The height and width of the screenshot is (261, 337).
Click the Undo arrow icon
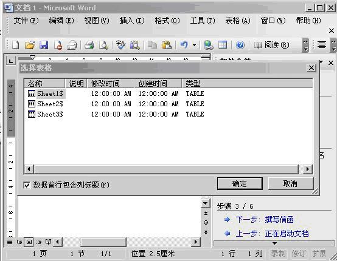[184, 45]
